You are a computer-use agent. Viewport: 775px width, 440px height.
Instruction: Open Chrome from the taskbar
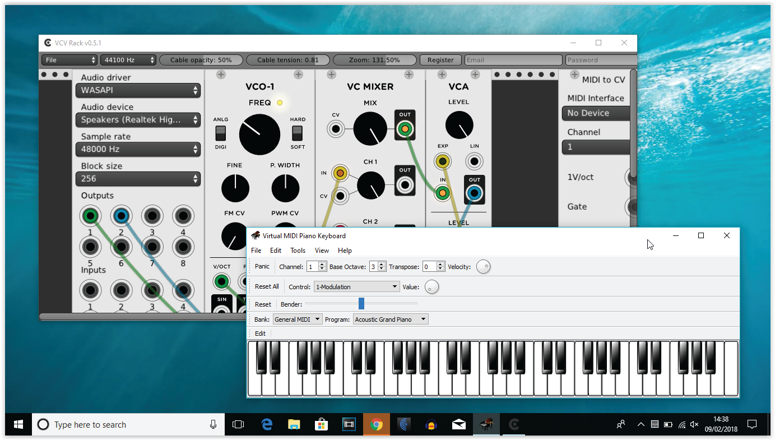tap(376, 425)
